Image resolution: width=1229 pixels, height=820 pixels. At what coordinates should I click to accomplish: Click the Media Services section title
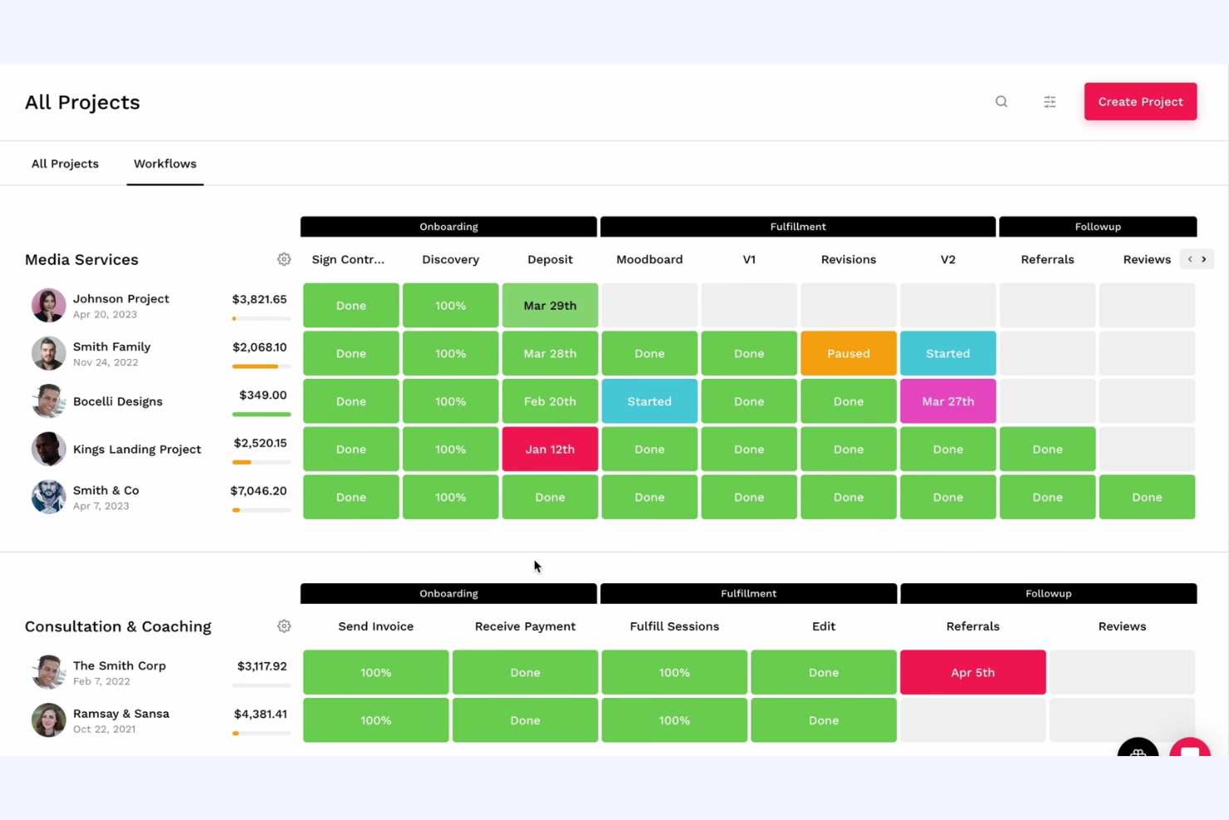81,259
